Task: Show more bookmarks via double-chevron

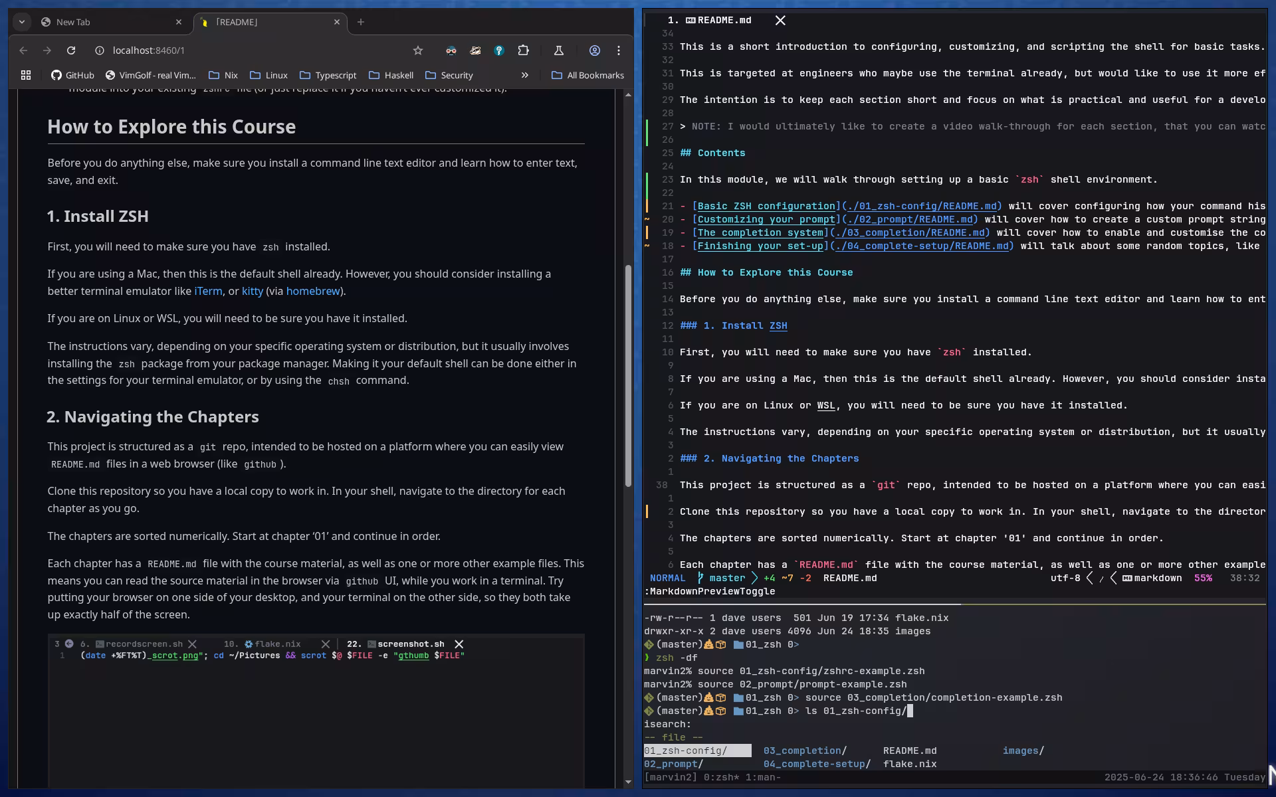Action: tap(525, 76)
